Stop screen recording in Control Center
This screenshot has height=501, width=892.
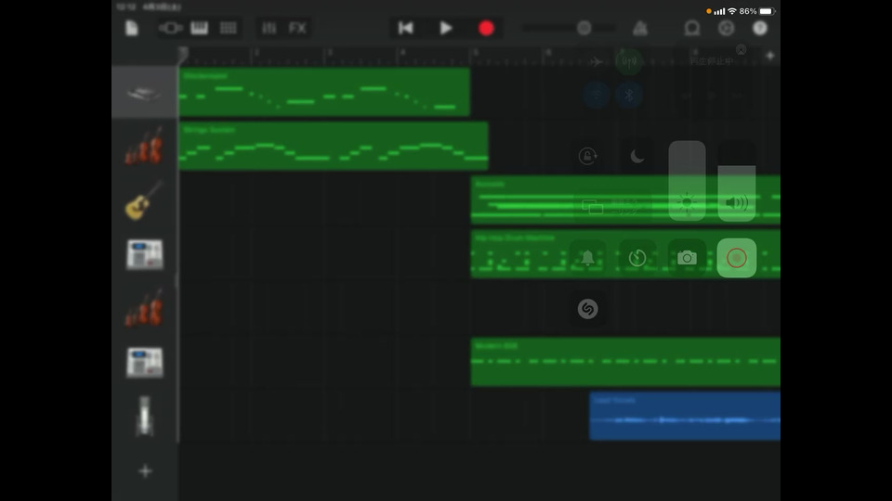pos(737,258)
